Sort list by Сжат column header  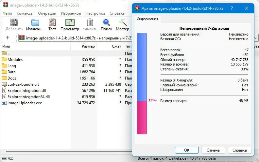pos(110,46)
